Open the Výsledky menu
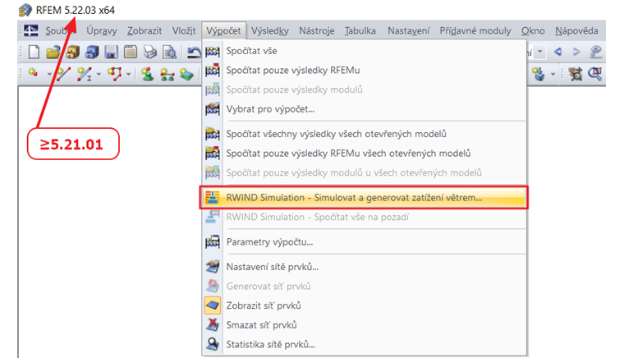Viewport: 624px width, 358px height. point(270,30)
